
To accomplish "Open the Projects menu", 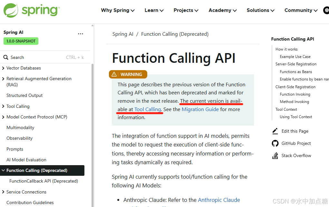I will pos(186,10).
